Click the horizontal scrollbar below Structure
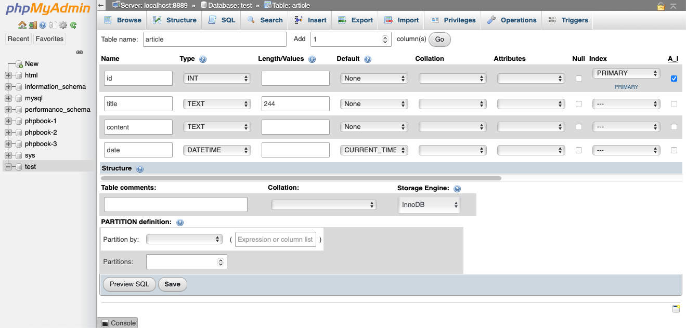 [x=301, y=178]
